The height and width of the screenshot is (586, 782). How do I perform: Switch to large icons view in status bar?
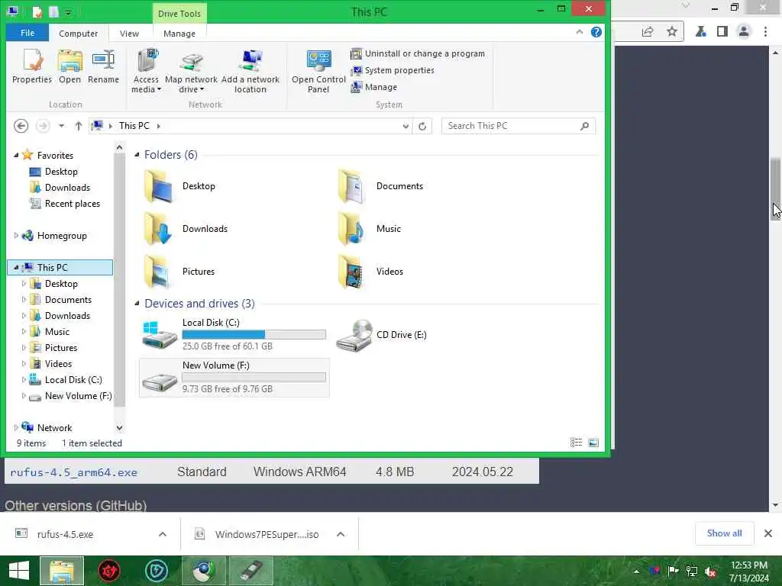(593, 443)
